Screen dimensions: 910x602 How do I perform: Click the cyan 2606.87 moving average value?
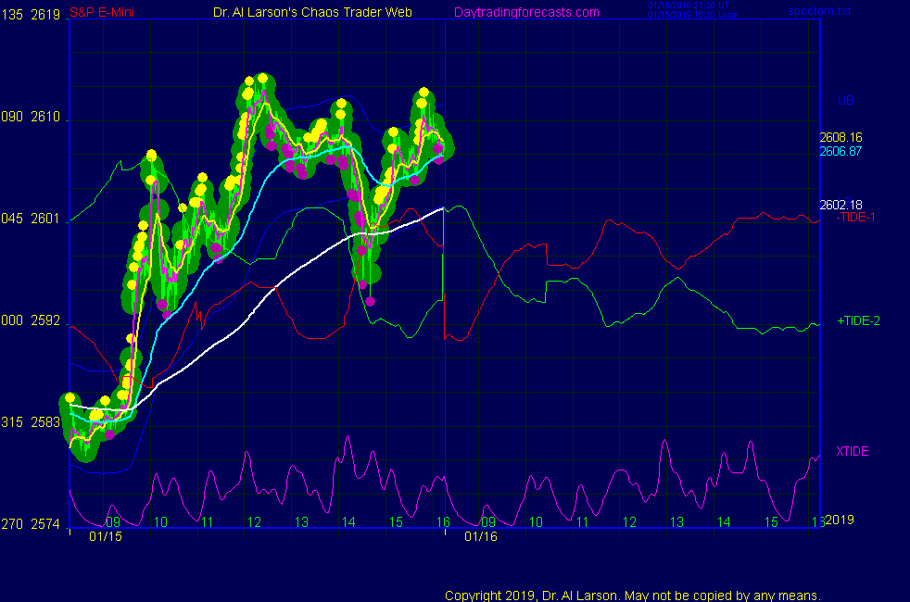coord(840,151)
